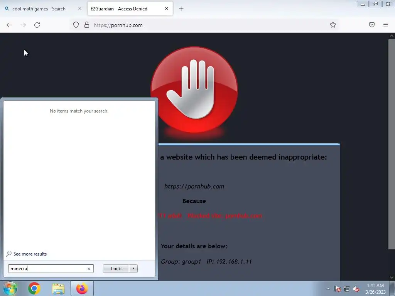Screen dimensions: 395x296
Task: Open the Action Center flag icon
Action: pyautogui.click(x=338, y=289)
